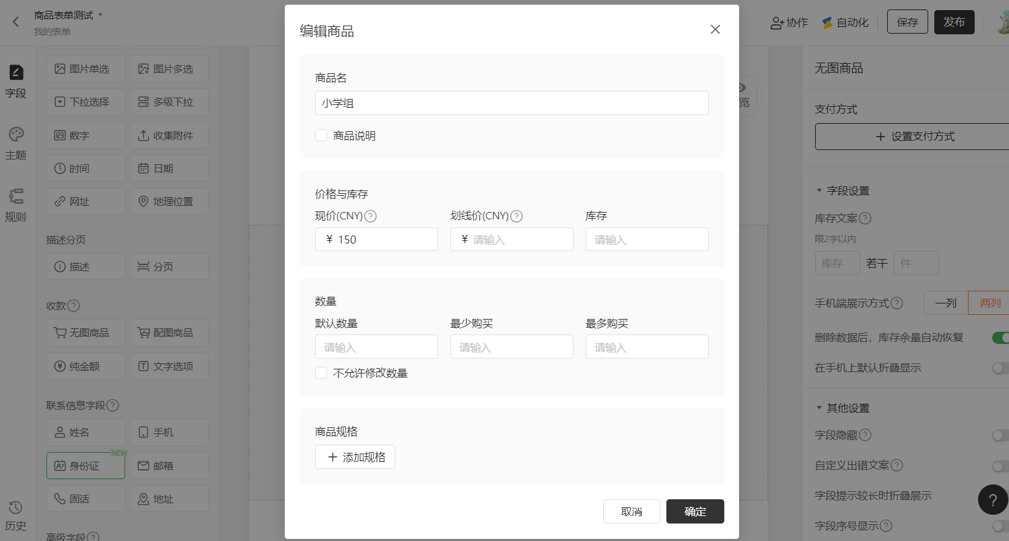Viewport: 1009px width, 541px height.
Task: Click the help icon next to 联系信息字段
Action: click(x=113, y=406)
